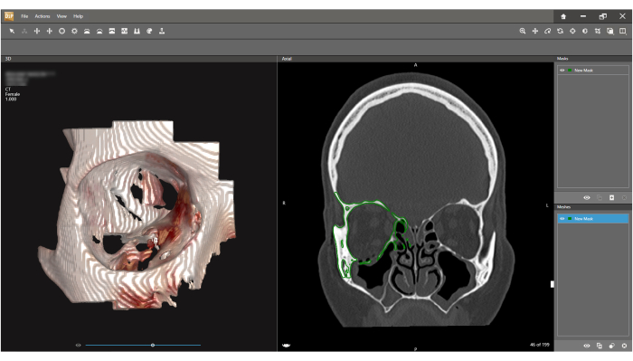Select the plain circle tool
Viewport: 633px width, 361px height.
[61, 31]
